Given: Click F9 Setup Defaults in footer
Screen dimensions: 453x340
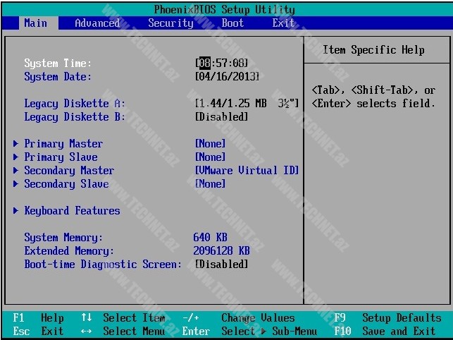Looking at the screenshot, I should pyautogui.click(x=388, y=318).
